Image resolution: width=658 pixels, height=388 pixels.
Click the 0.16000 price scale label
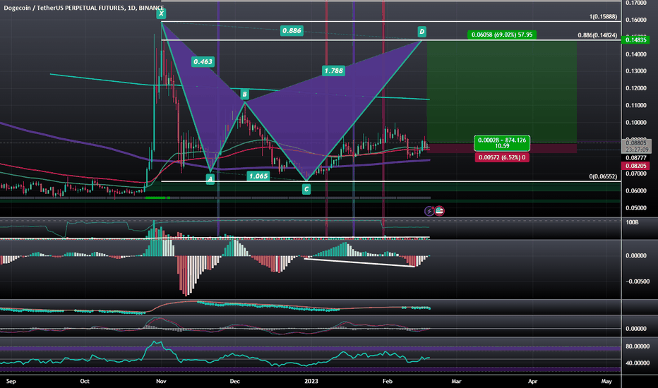point(636,20)
